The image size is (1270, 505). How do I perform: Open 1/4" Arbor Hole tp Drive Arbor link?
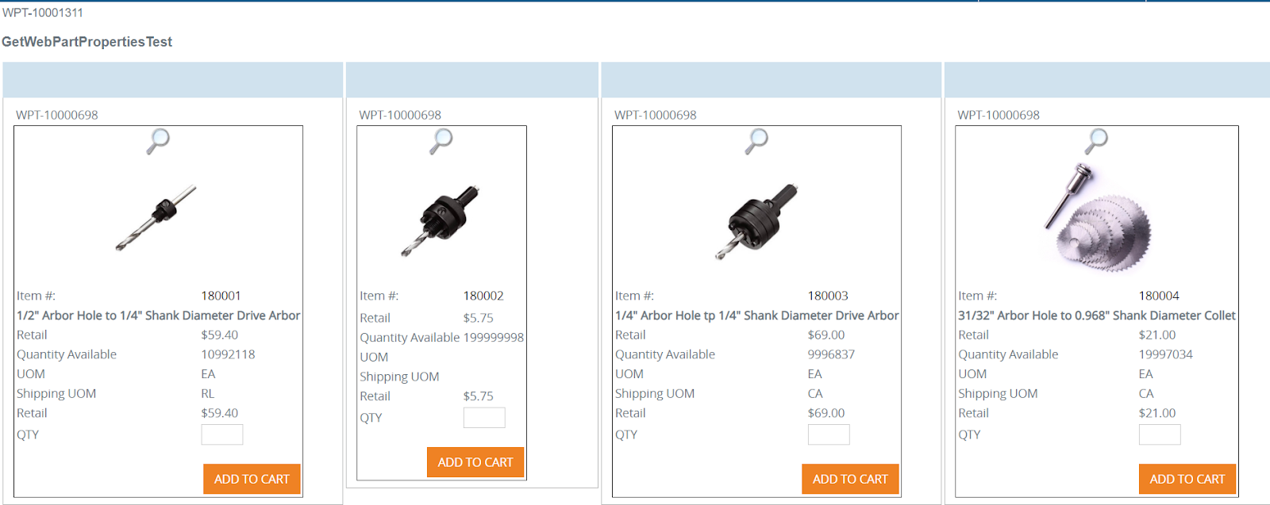pos(756,316)
